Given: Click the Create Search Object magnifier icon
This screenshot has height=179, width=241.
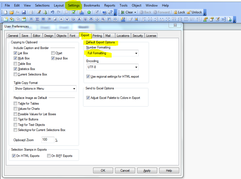Looking at the screenshot, I should pos(103,19).
